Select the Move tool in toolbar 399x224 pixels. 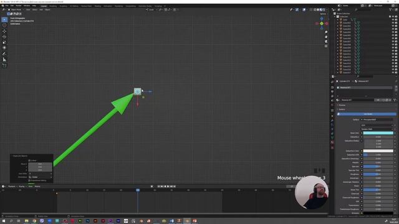(x=4, y=31)
